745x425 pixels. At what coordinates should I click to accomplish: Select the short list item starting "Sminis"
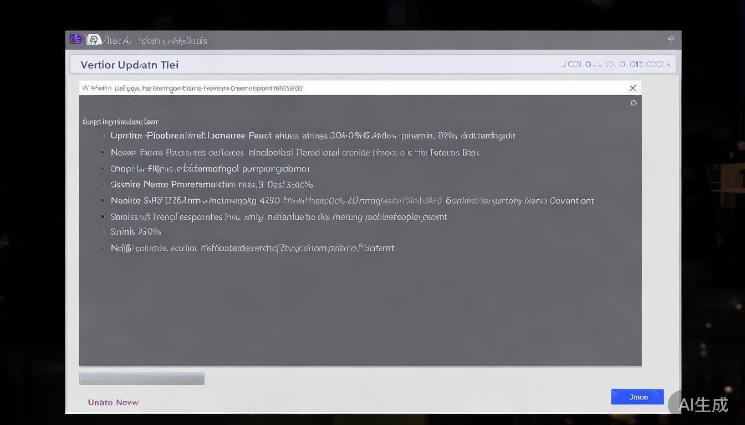coord(135,232)
